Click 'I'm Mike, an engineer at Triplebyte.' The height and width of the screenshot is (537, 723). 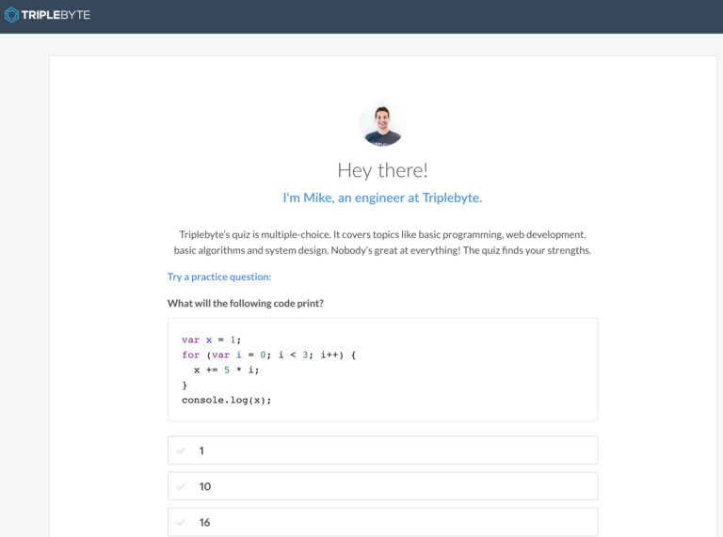(382, 197)
